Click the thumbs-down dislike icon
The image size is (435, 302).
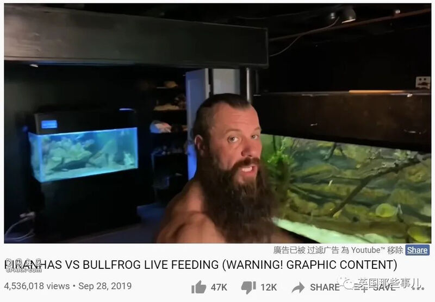coord(248,287)
